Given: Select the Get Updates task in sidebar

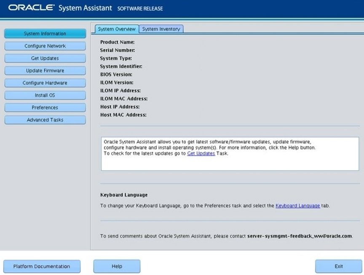Looking at the screenshot, I should 45,58.
